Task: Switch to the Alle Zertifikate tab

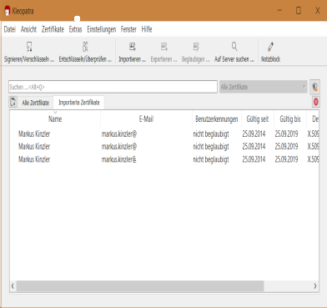Action: pyautogui.click(x=35, y=103)
